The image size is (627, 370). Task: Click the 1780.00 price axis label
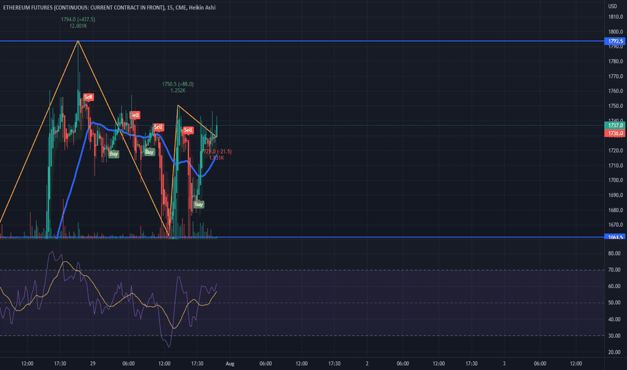616,61
